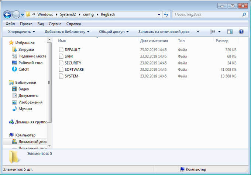Click the search magnifier icon
Screen dimensions: 251x175
[x=244, y=14]
